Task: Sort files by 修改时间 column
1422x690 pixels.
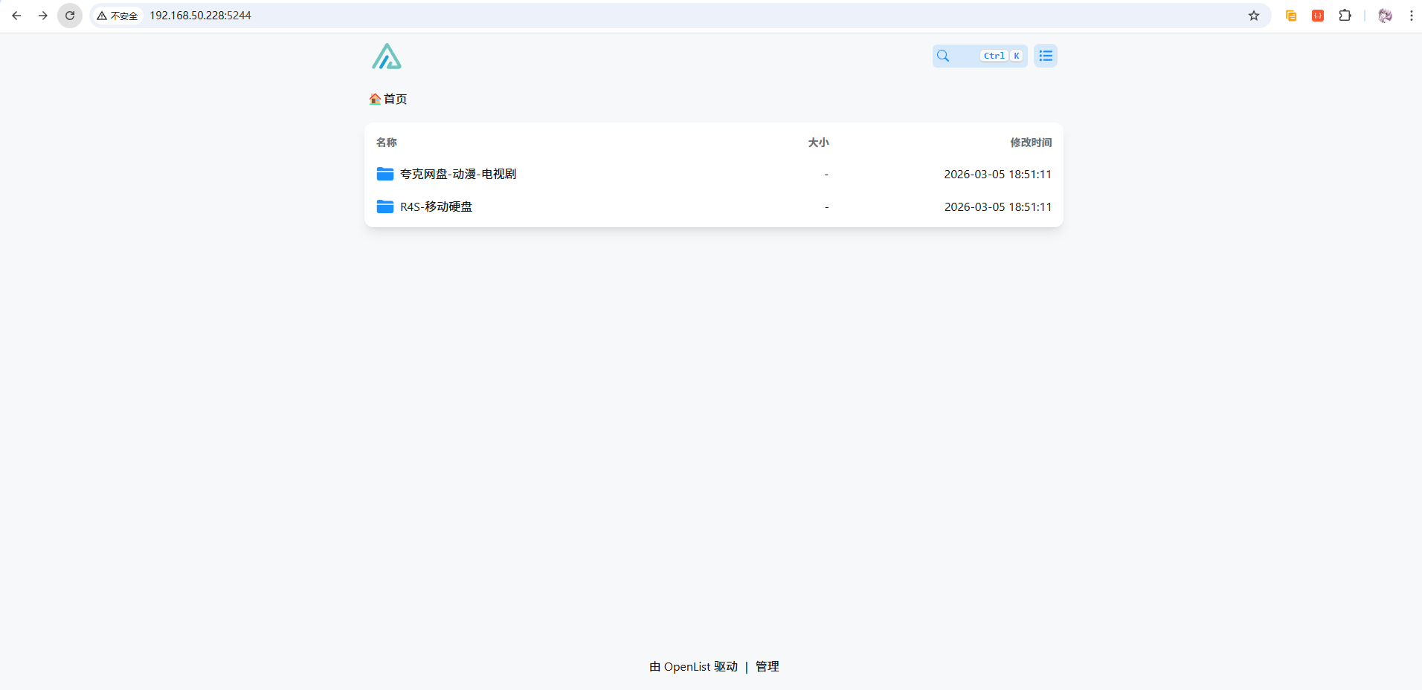Action: (1030, 143)
